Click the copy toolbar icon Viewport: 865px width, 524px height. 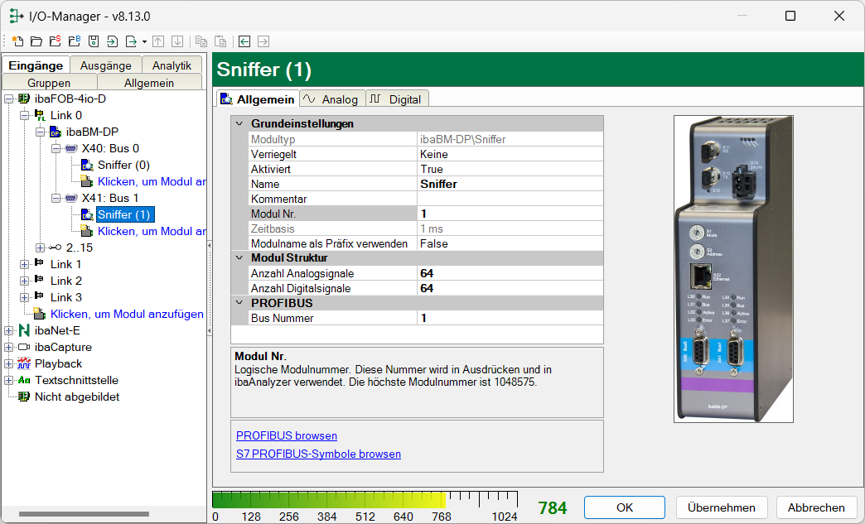pyautogui.click(x=201, y=41)
